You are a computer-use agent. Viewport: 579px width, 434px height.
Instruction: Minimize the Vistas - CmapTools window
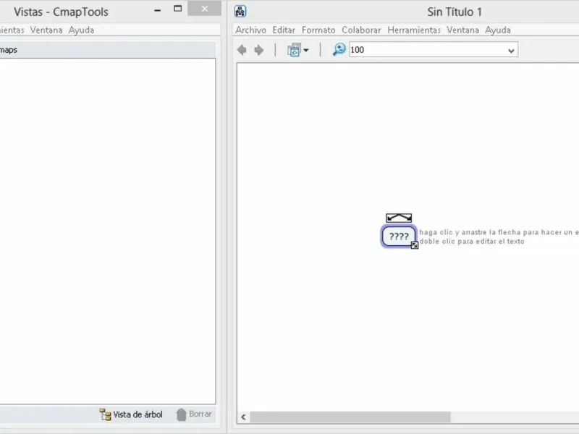coord(157,10)
